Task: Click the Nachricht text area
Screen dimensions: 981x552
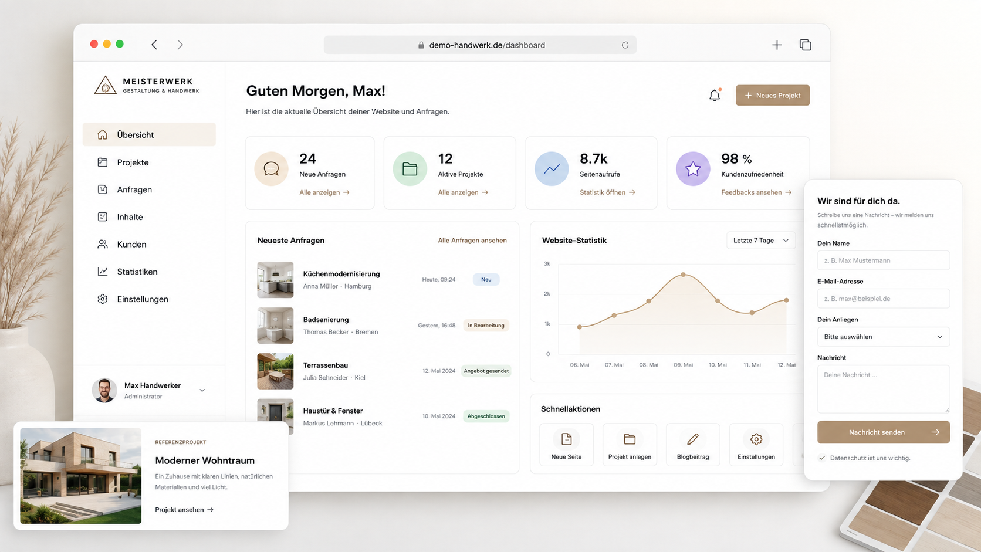Action: point(883,389)
